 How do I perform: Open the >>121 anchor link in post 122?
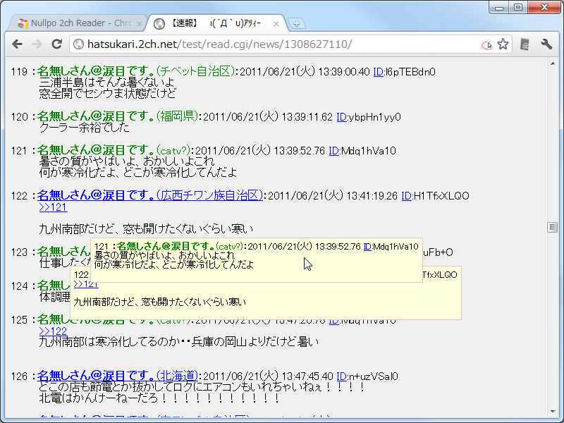(x=53, y=207)
